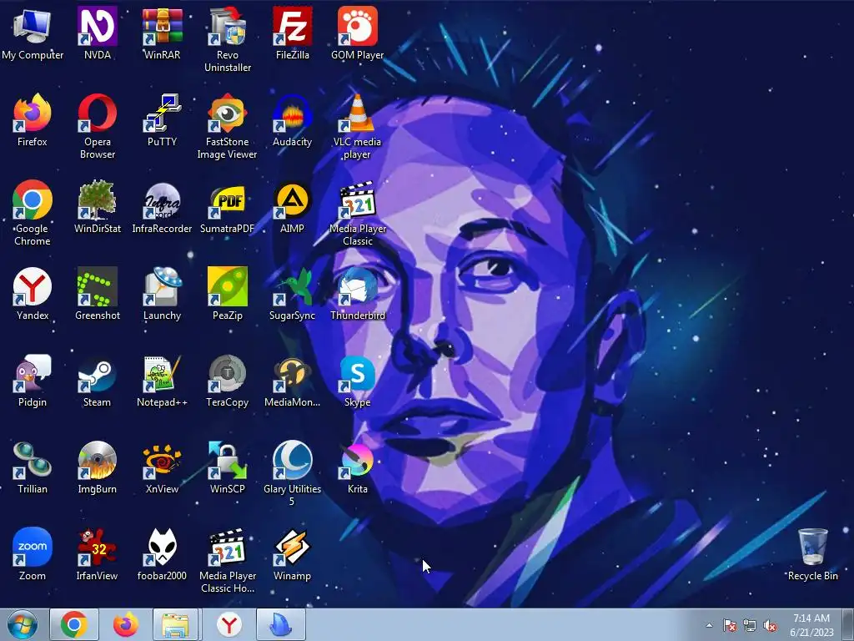This screenshot has width=854, height=641.
Task: Click the Pidgin desktop icon
Action: (x=33, y=381)
